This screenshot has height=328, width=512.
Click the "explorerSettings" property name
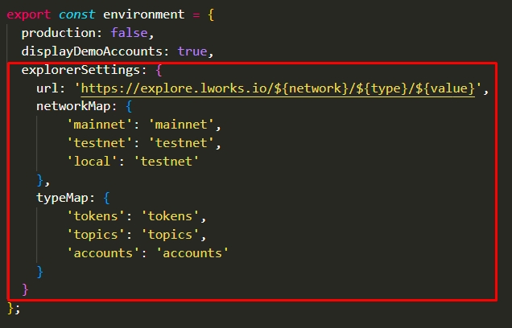point(81,70)
